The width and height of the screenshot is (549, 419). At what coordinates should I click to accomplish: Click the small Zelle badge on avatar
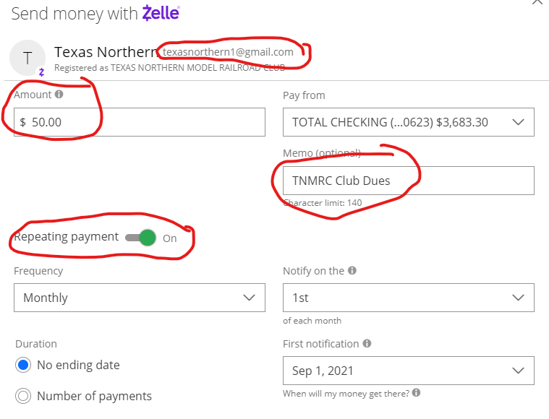(41, 72)
